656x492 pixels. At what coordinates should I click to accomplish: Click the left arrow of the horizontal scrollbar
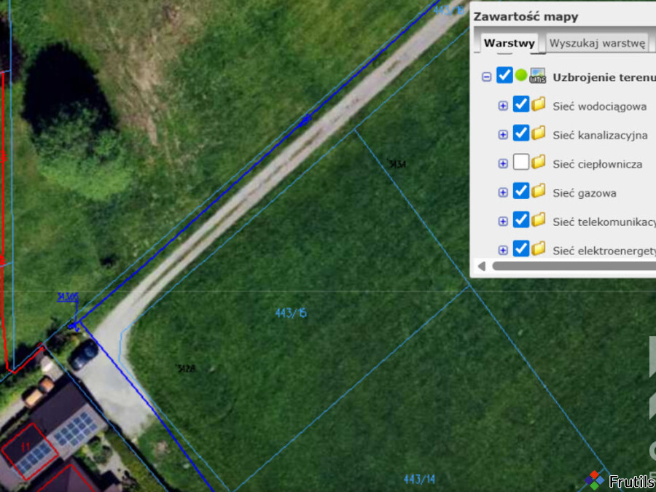tap(482, 267)
